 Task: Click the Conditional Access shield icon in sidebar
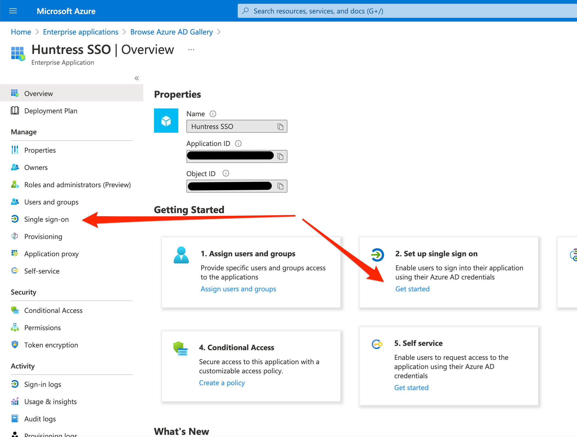[15, 310]
